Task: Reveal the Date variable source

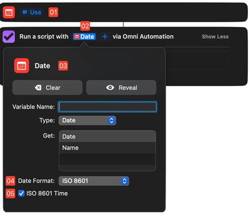Action: (121, 88)
